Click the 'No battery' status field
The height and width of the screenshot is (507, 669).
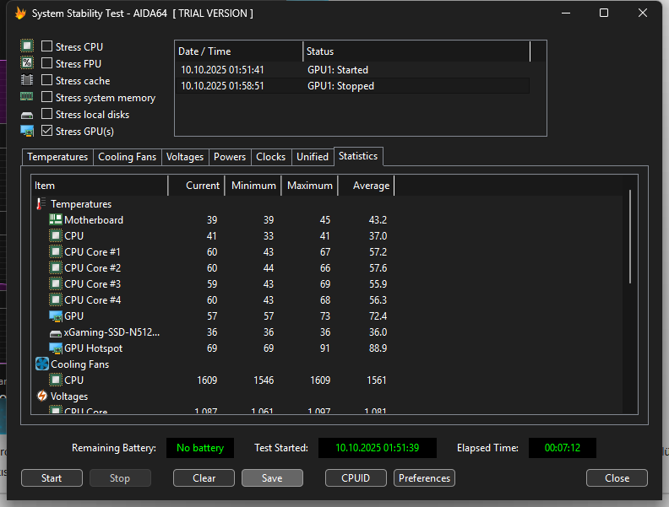200,448
